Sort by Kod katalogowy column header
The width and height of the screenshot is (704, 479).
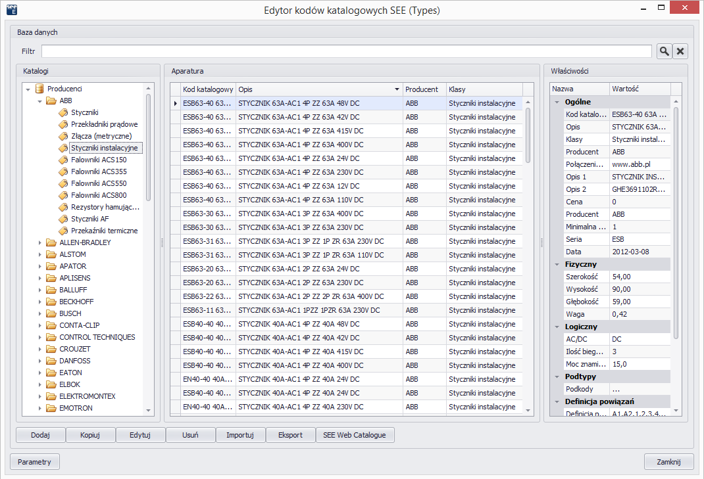click(x=208, y=89)
